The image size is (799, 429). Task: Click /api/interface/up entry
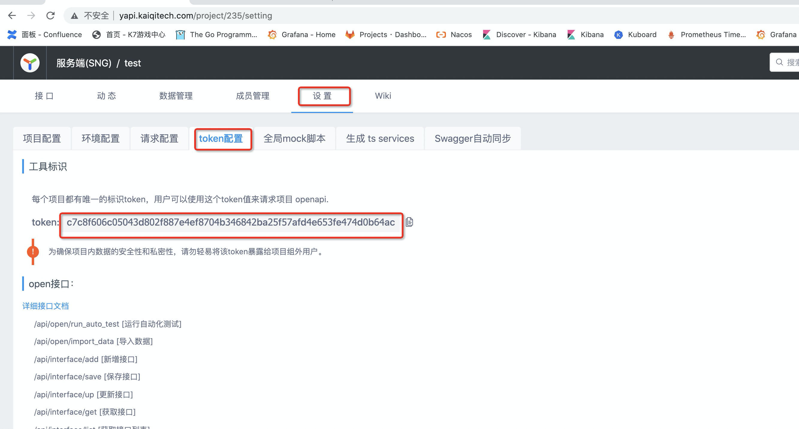[x=83, y=394]
